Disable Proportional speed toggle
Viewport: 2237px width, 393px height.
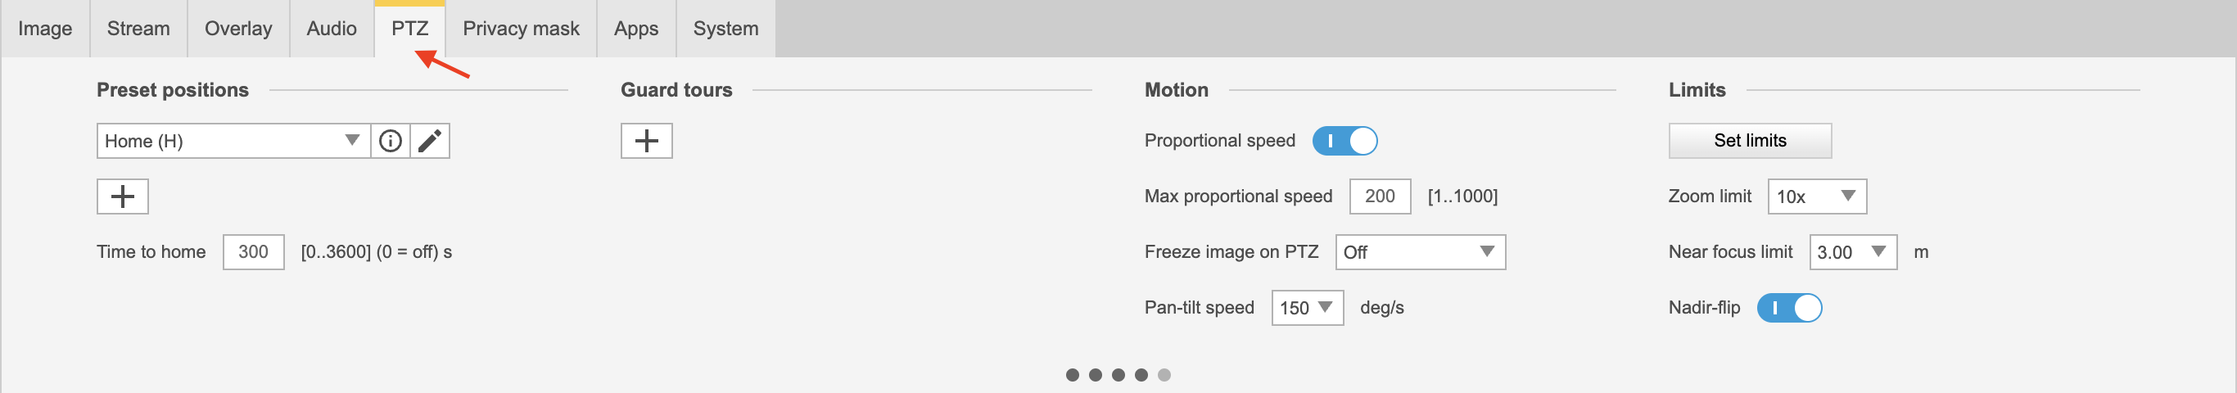tap(1344, 141)
